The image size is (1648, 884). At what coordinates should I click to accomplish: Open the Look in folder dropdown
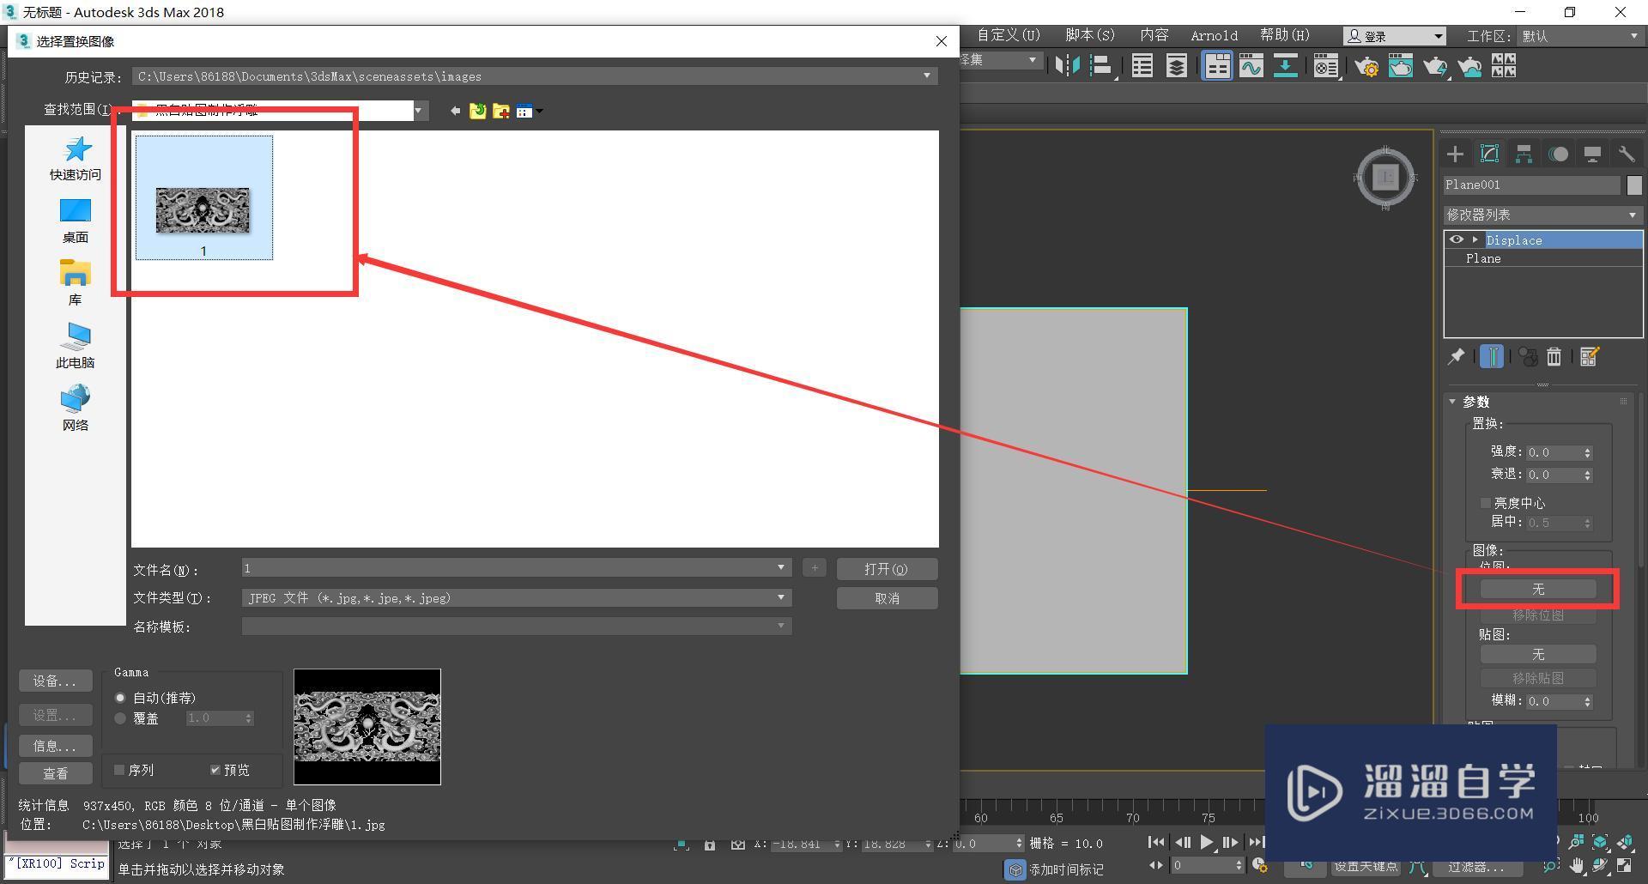[x=419, y=110]
